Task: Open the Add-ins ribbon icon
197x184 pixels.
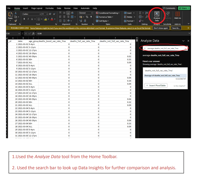Action: [178, 16]
